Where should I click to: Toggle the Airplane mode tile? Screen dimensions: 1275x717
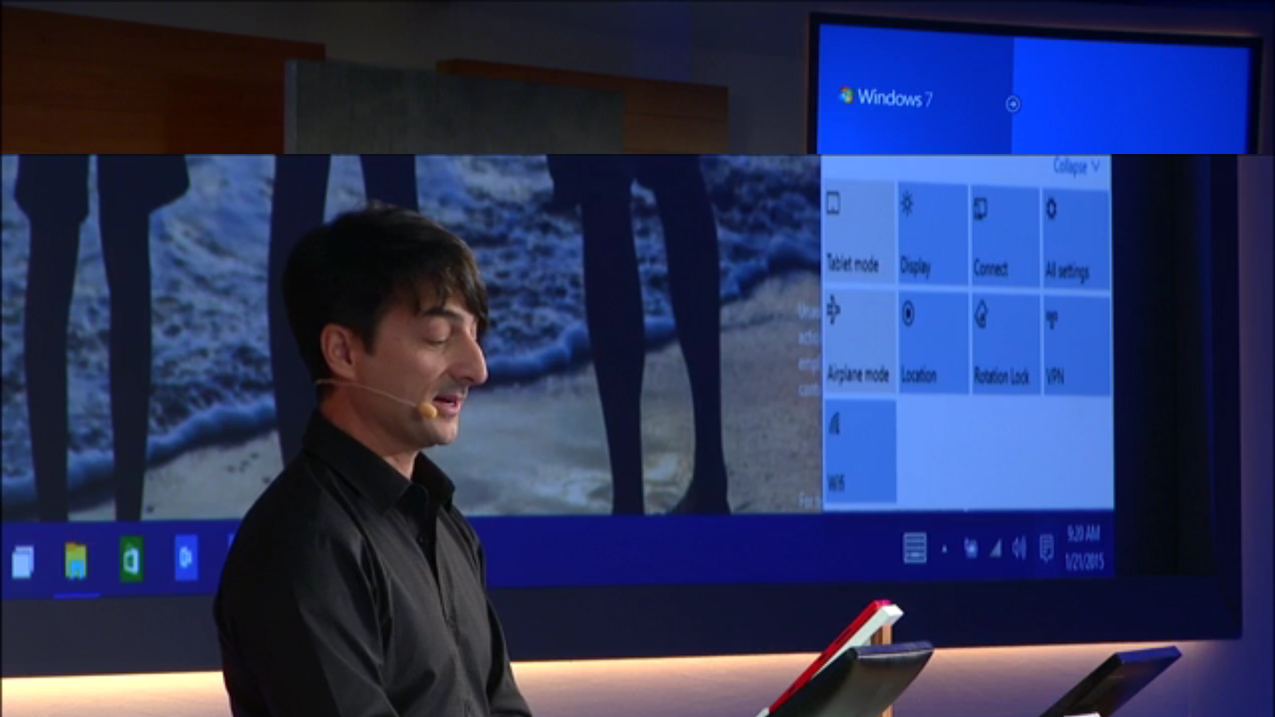click(859, 342)
